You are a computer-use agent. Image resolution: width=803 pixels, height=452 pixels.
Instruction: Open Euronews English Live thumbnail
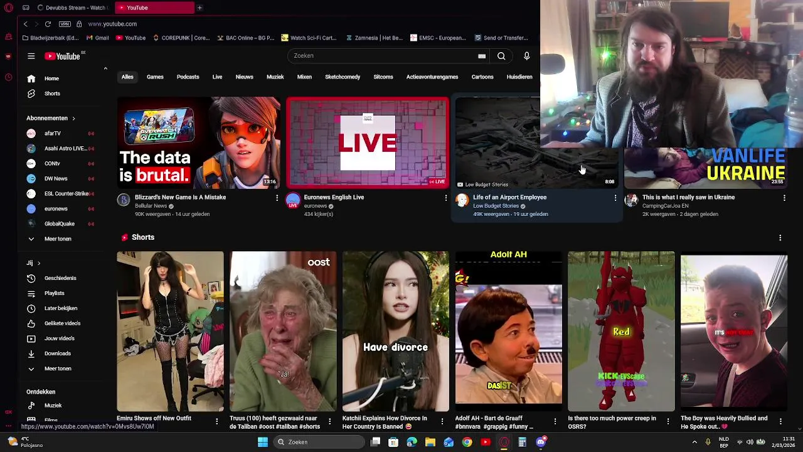click(x=368, y=143)
